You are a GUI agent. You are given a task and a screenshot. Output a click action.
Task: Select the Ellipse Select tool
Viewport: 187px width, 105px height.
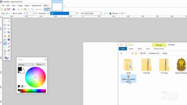5,32
